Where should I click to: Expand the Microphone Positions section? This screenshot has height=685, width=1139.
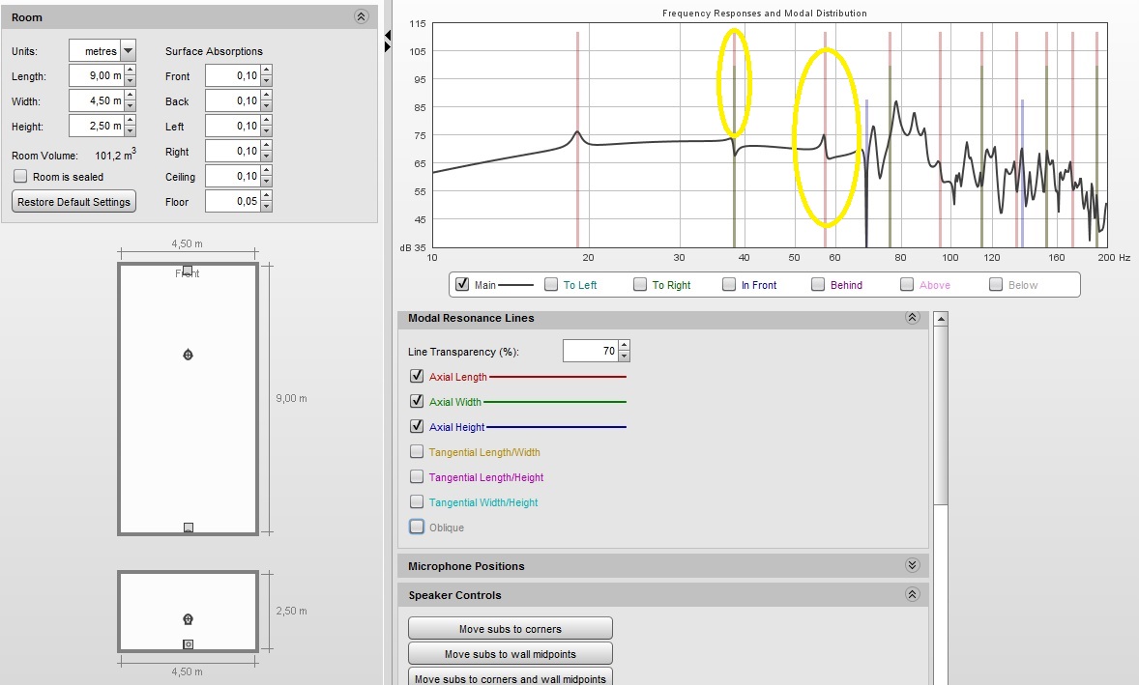(x=913, y=565)
